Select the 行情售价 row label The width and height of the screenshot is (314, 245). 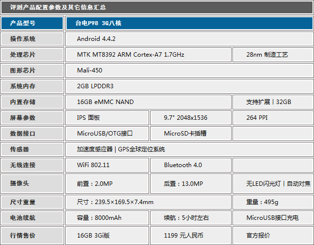pyautogui.click(x=32, y=236)
